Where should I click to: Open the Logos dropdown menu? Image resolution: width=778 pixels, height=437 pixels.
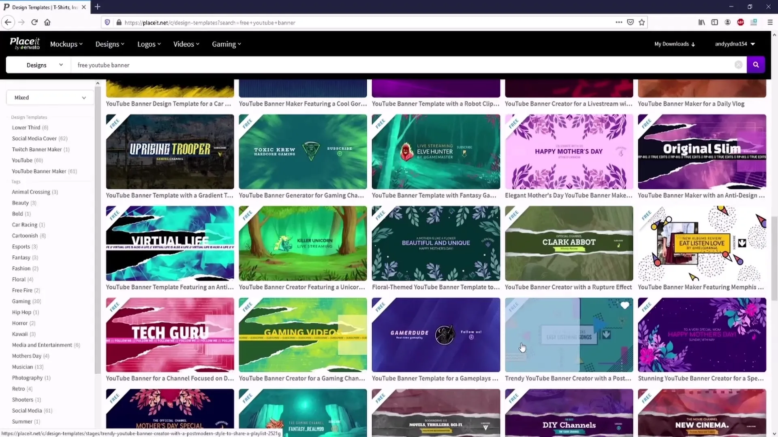[149, 44]
